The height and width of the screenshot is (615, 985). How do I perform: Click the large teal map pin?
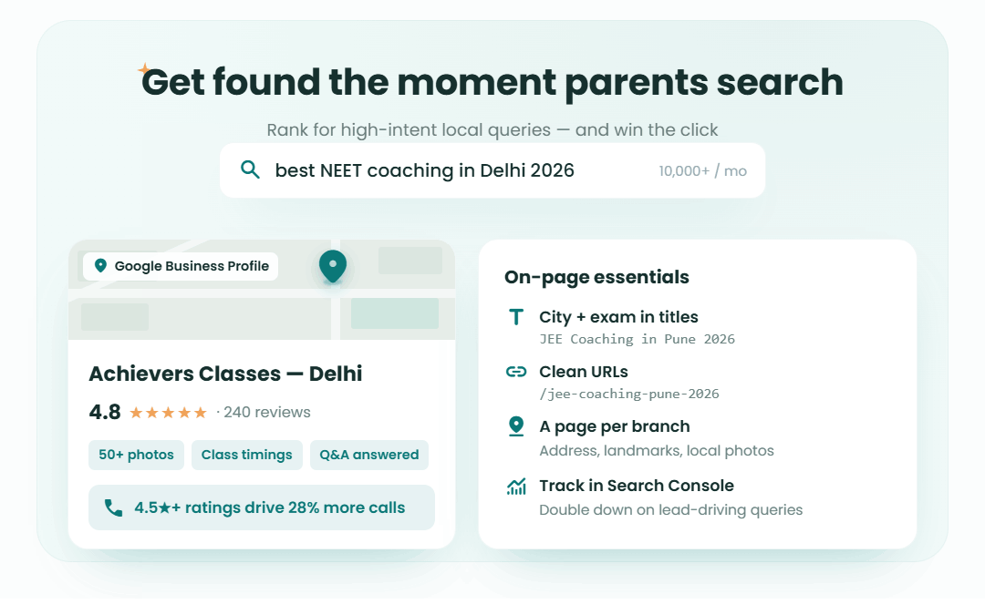(x=333, y=266)
